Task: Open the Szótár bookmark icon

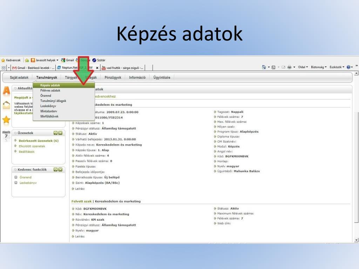Action: click(94, 60)
